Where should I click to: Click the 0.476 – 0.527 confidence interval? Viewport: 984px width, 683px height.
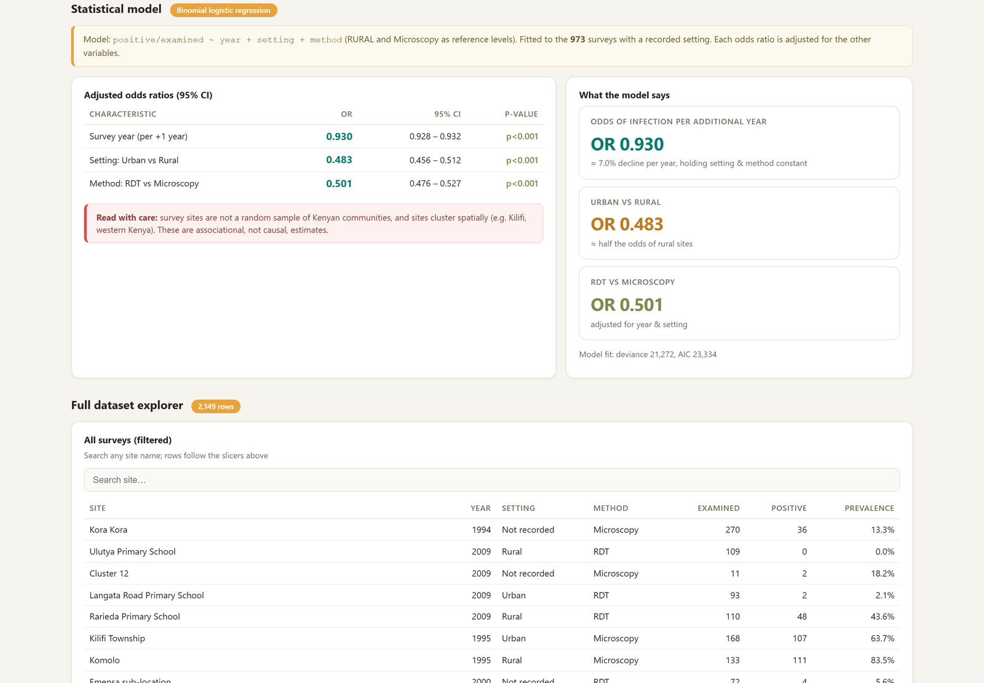tap(435, 183)
